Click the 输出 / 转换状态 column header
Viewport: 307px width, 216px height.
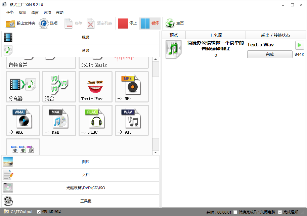[x=275, y=35]
